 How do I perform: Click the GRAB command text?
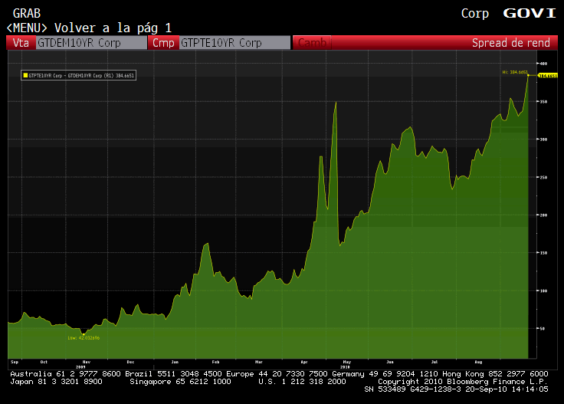point(27,13)
